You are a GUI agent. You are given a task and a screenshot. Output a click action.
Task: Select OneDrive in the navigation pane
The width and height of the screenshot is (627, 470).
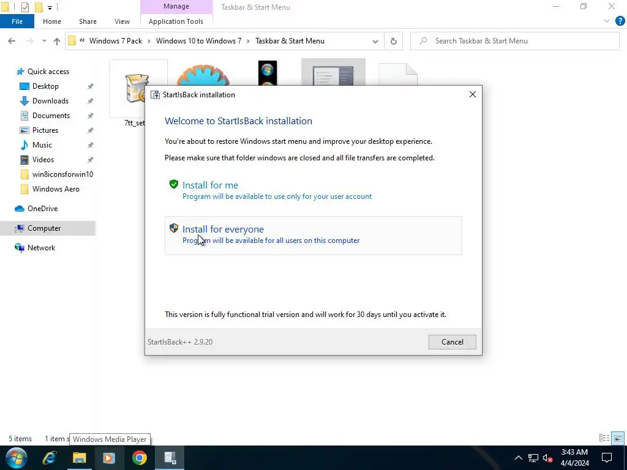pyautogui.click(x=42, y=209)
